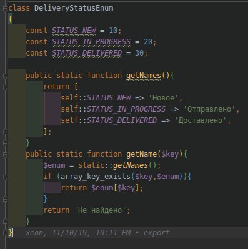This screenshot has height=249, width=248.
Task: Click self::STATUS_NEW array key
Action: click(x=96, y=98)
